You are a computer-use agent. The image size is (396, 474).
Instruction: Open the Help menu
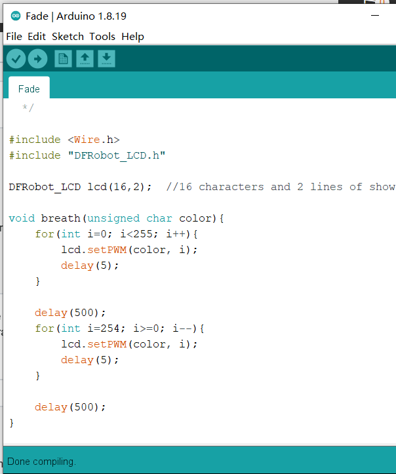pyautogui.click(x=132, y=37)
